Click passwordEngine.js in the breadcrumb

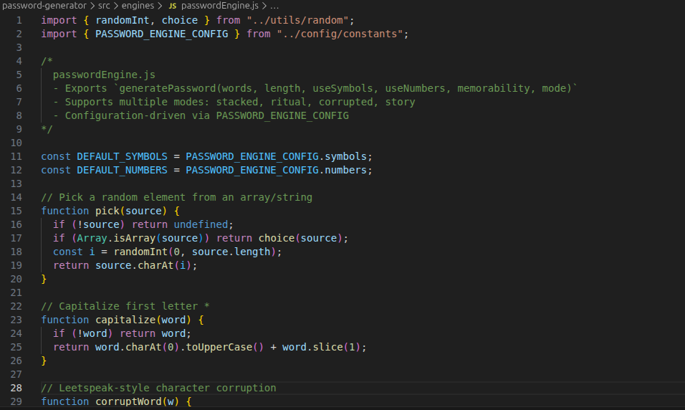(x=220, y=6)
